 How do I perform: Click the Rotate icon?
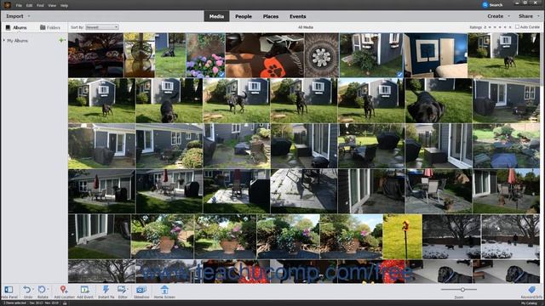click(42, 289)
